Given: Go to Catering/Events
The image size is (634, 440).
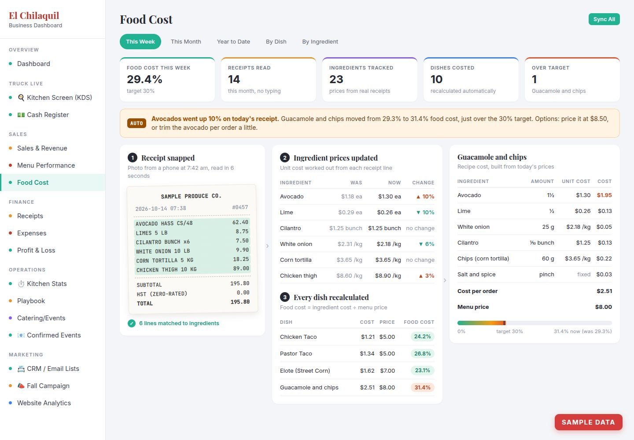Looking at the screenshot, I should click(x=53, y=318).
